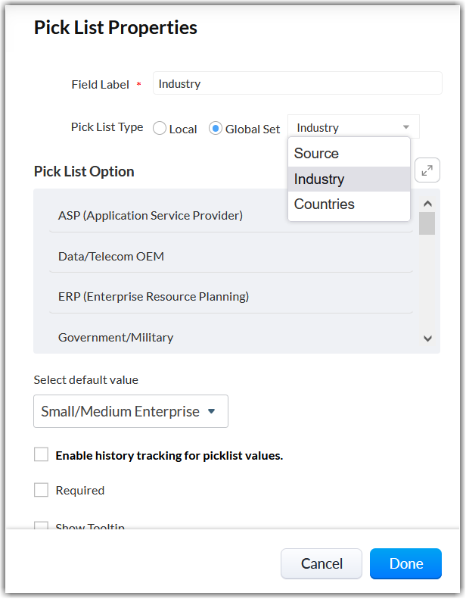
Task: Open the Global Set Industry dropdown
Action: pyautogui.click(x=353, y=127)
